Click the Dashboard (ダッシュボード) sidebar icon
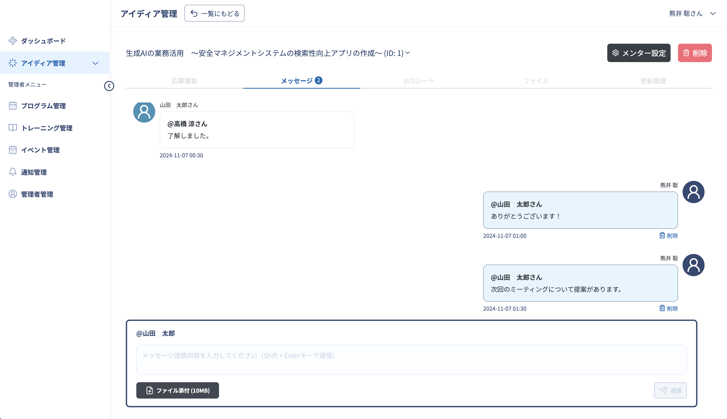This screenshot has height=419, width=727. click(x=13, y=41)
